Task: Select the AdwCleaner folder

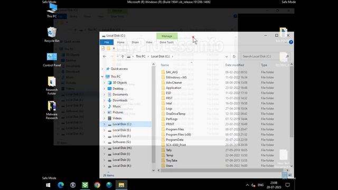Action: pos(174,83)
